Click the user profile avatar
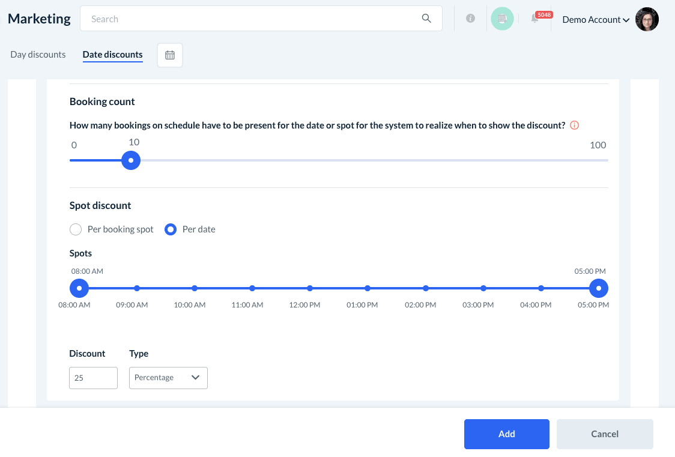Screen dimensions: 675x457 coord(647,19)
